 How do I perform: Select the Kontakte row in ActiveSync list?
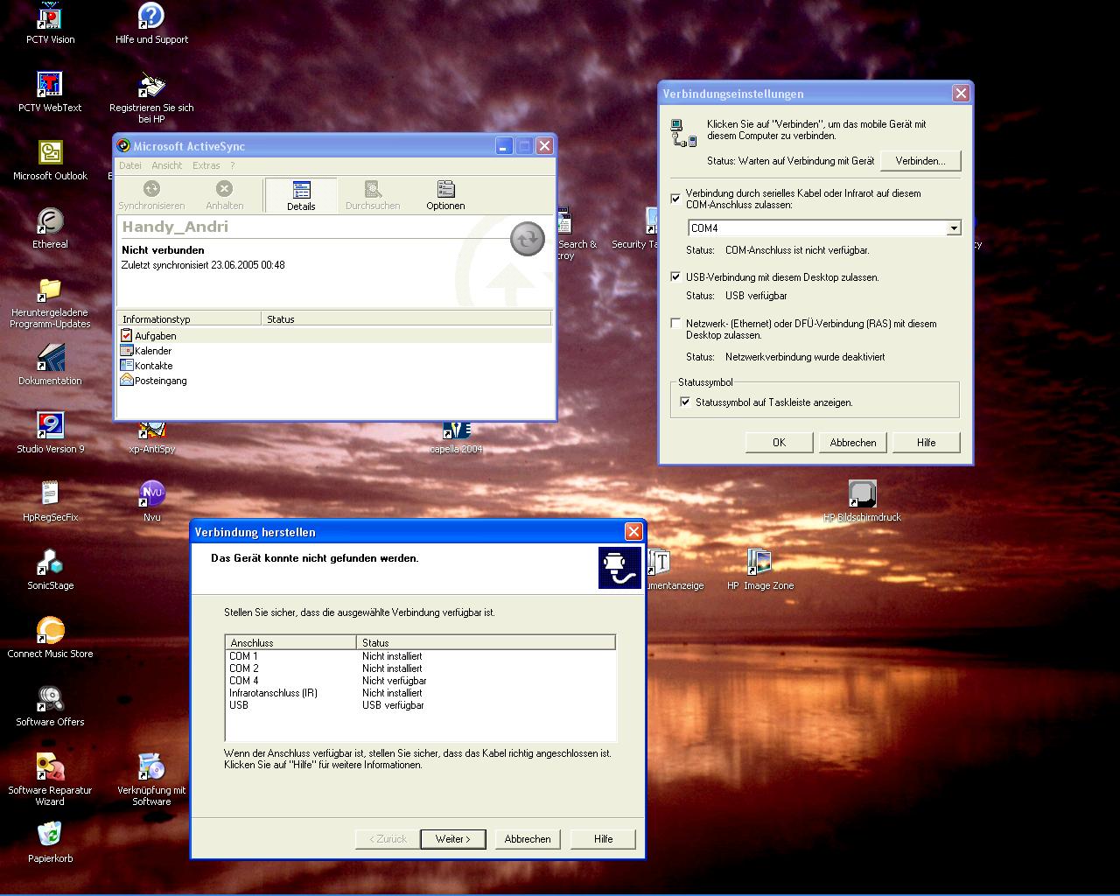(334, 366)
